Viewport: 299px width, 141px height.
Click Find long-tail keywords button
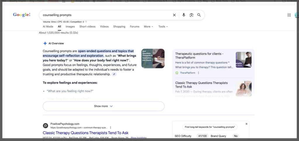(x=210, y=127)
